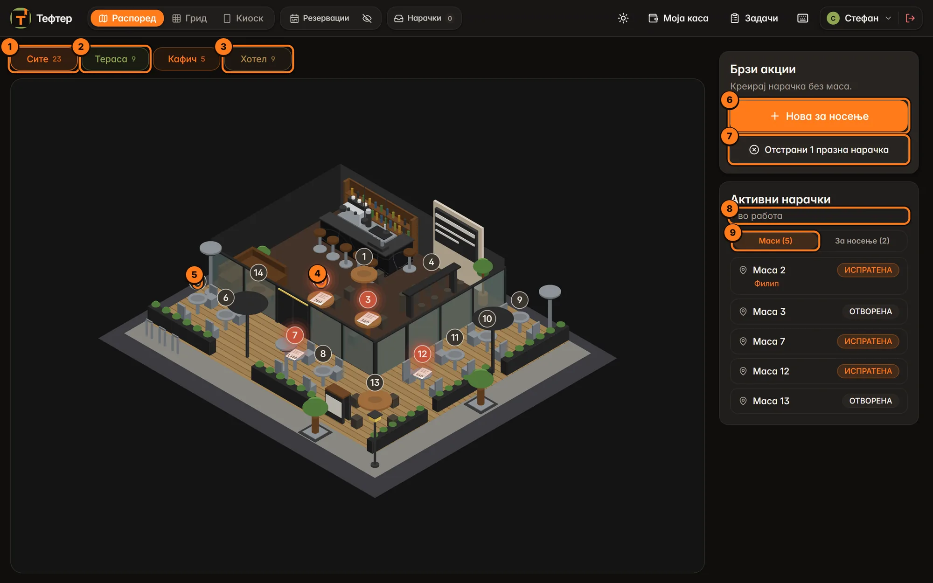Open the Маса 7 order row
Viewport: 933px width, 583px height.
coord(819,341)
